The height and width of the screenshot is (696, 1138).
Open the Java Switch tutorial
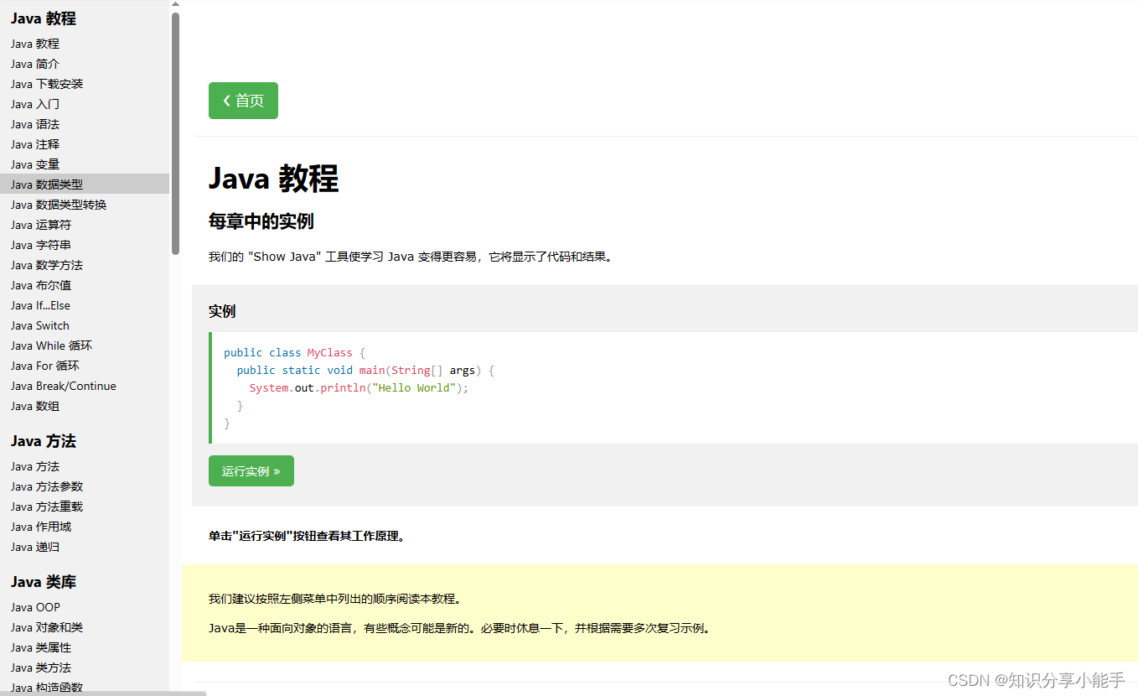pyautogui.click(x=39, y=325)
